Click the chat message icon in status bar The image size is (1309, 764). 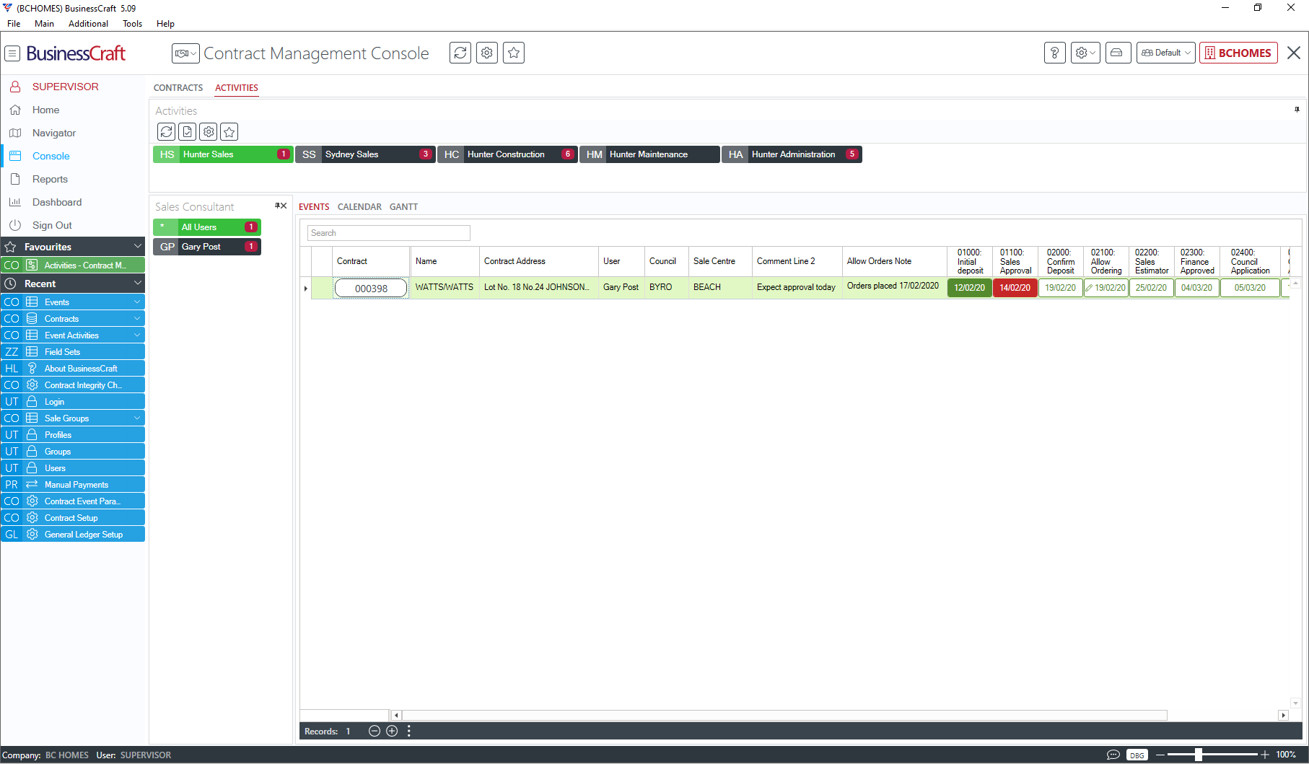1113,755
